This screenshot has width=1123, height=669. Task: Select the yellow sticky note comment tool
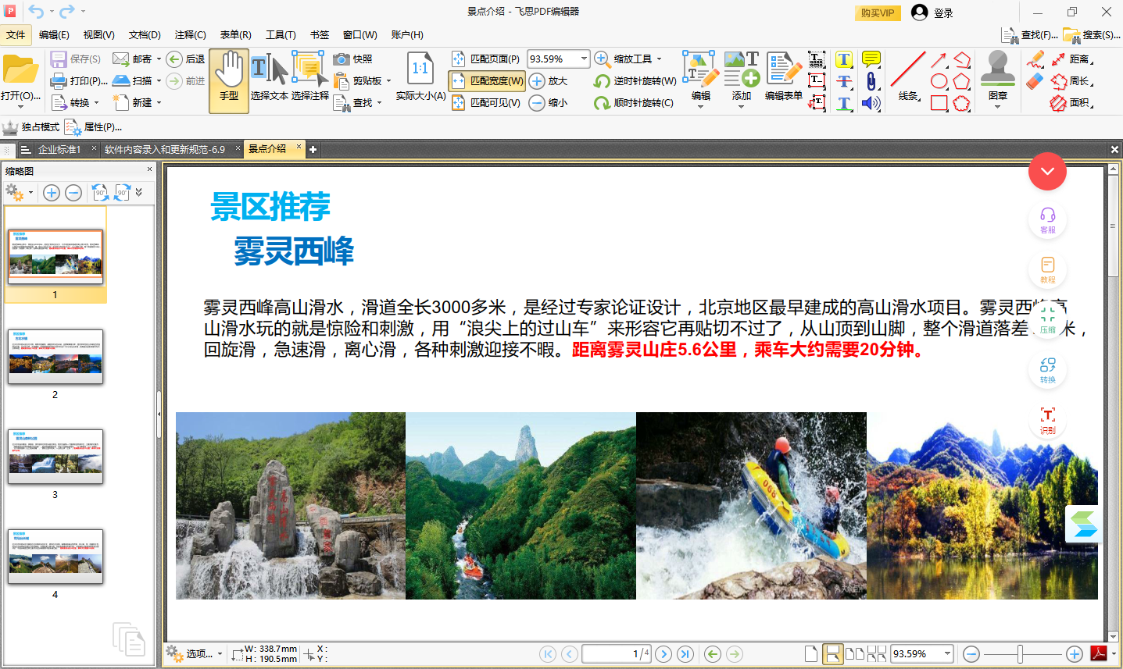pyautogui.click(x=871, y=59)
